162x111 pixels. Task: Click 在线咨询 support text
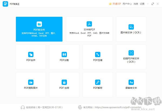pos(44,107)
